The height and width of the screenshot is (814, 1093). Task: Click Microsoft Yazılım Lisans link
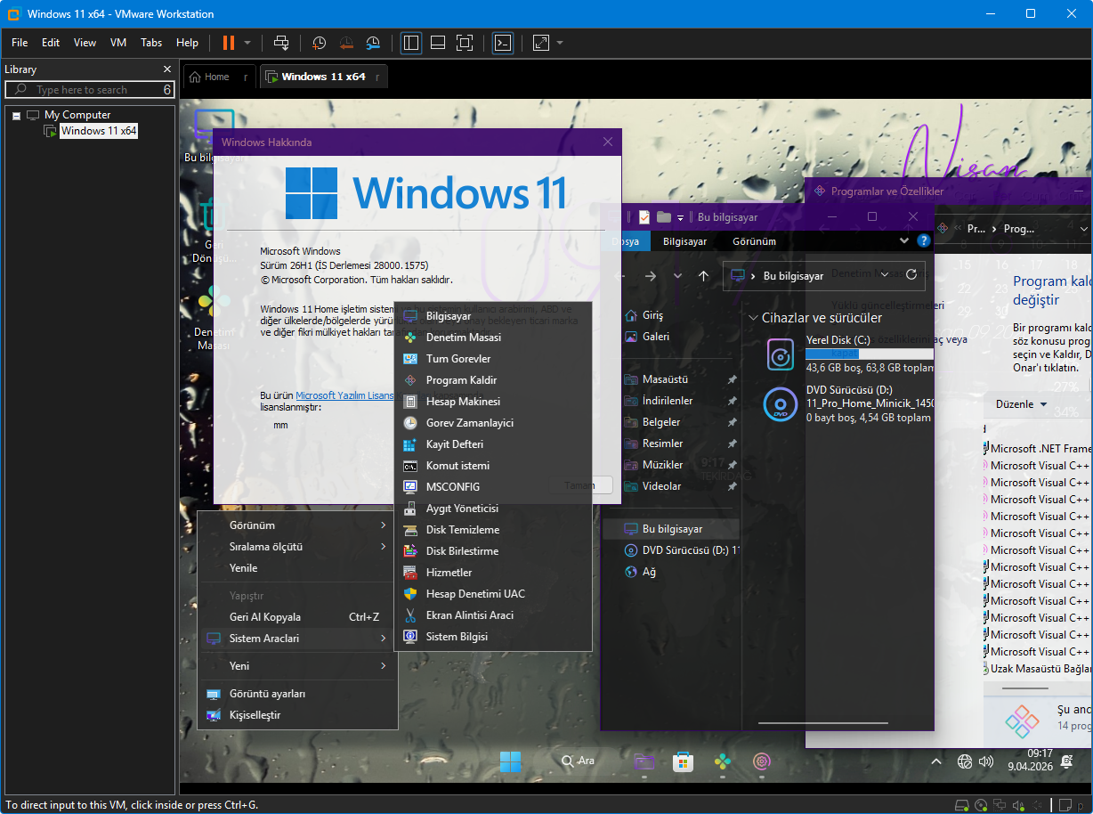[344, 395]
